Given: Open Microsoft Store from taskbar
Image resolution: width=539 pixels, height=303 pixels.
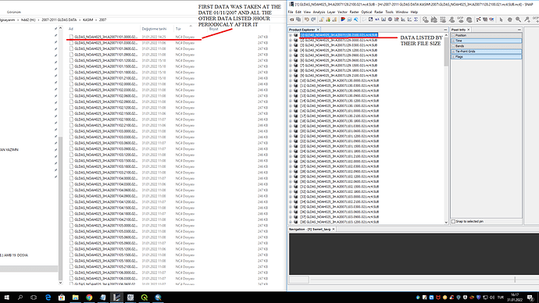Looking at the screenshot, I should click(62, 298).
